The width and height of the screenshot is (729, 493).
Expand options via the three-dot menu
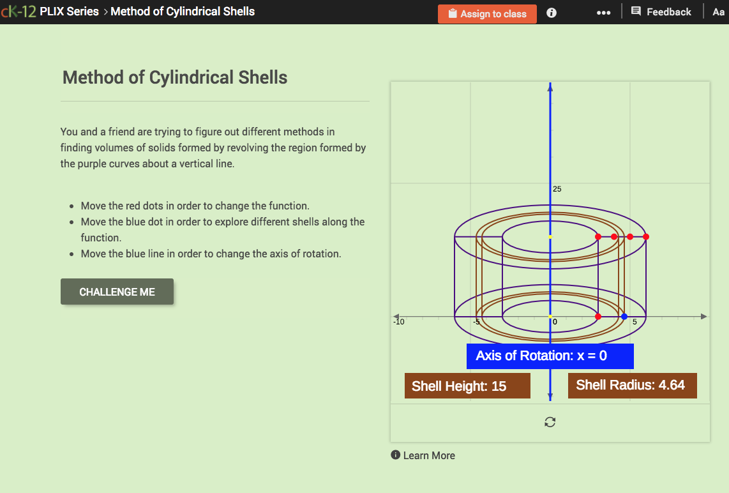tap(603, 11)
